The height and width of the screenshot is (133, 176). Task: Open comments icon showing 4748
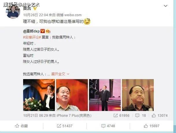point(103,126)
